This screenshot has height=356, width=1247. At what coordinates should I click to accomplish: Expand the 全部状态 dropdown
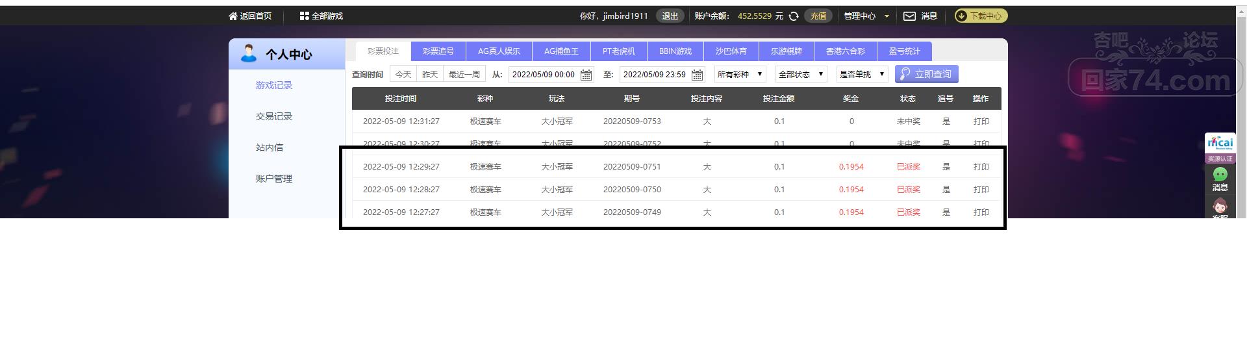tap(801, 75)
